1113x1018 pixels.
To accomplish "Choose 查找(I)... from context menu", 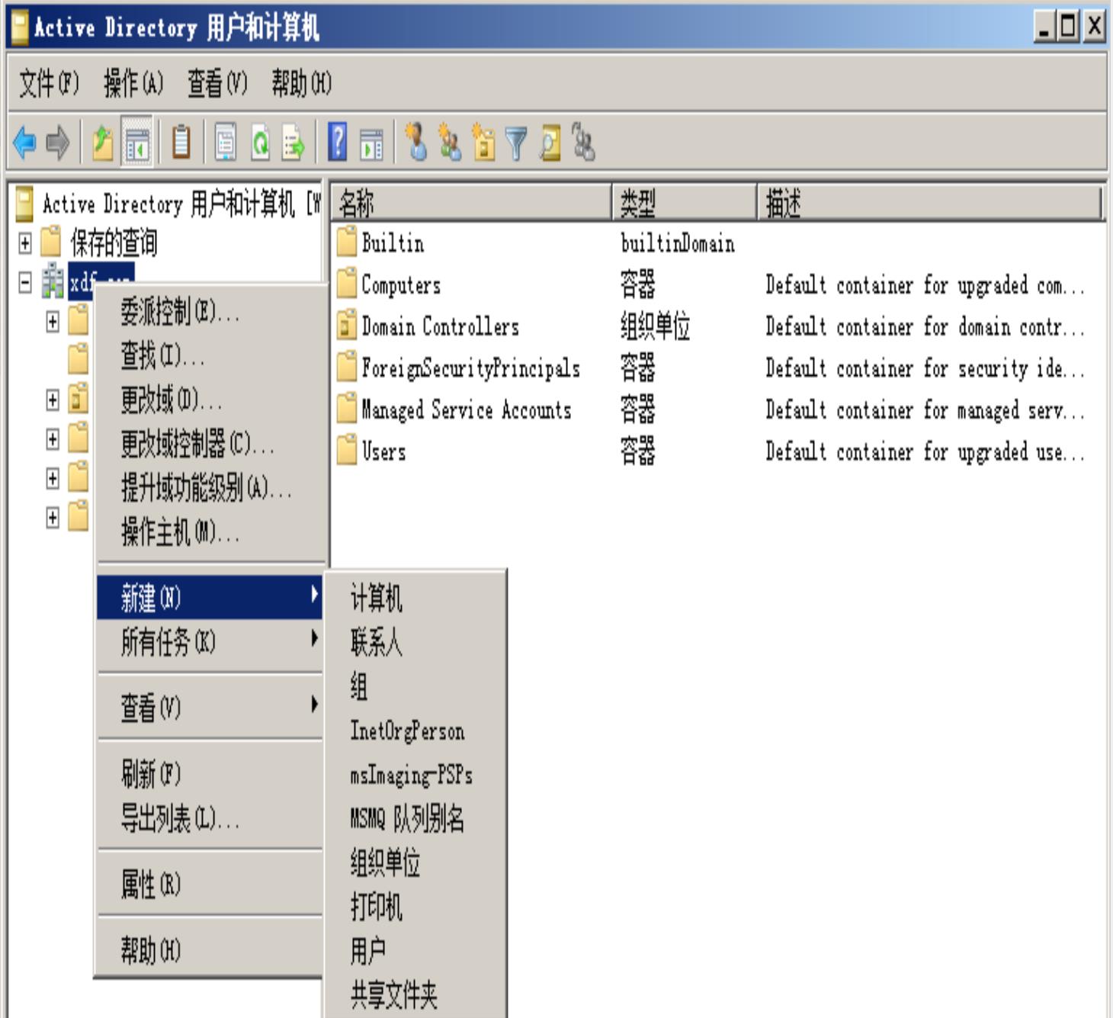I will 211,355.
